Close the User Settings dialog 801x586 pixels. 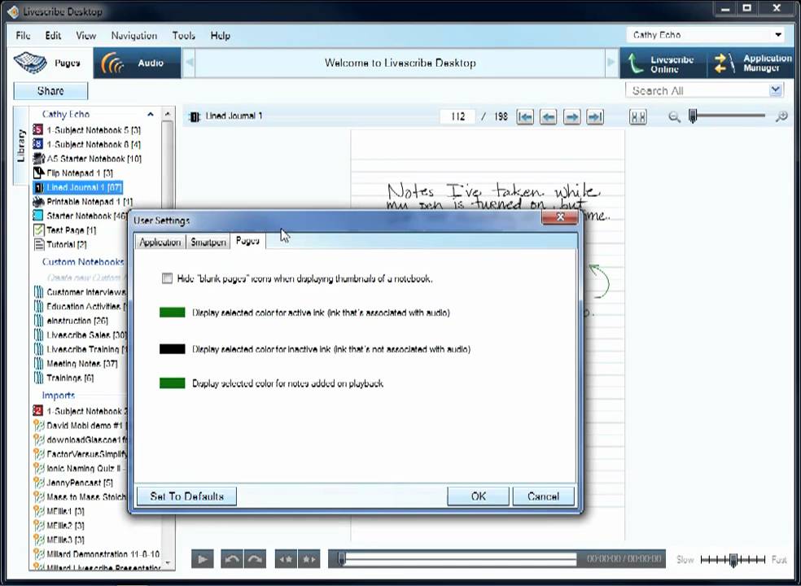point(560,217)
